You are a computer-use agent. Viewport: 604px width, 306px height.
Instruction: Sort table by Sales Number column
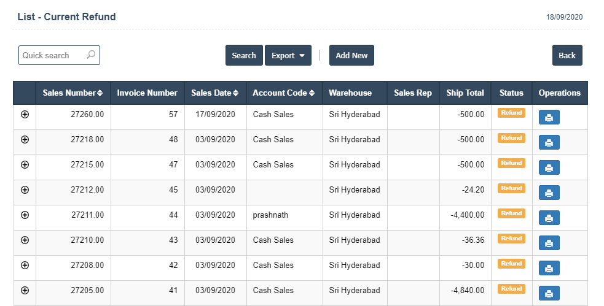(73, 93)
